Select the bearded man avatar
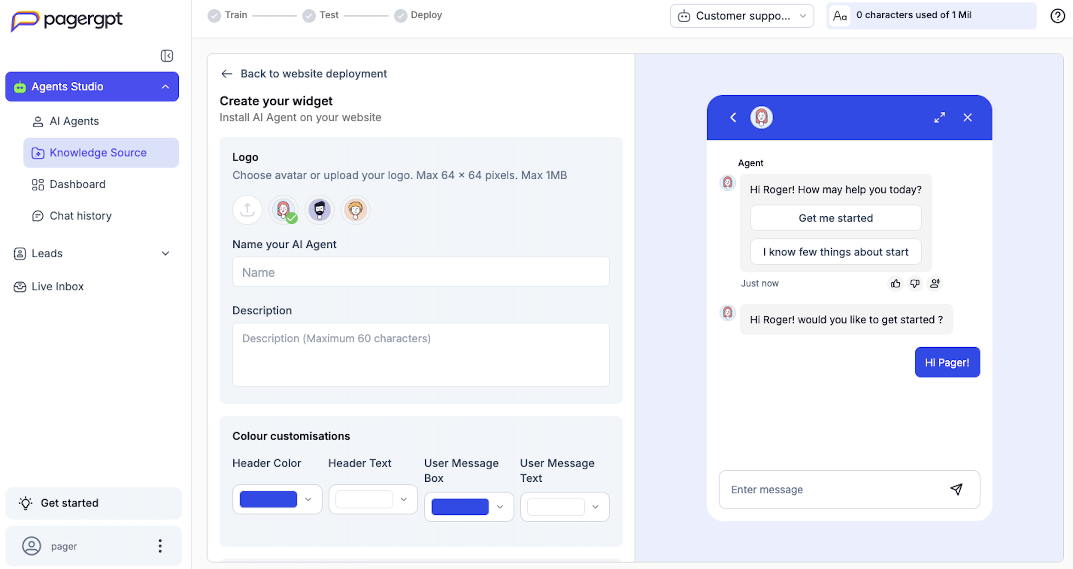Image resolution: width=1073 pixels, height=569 pixels. [319, 210]
